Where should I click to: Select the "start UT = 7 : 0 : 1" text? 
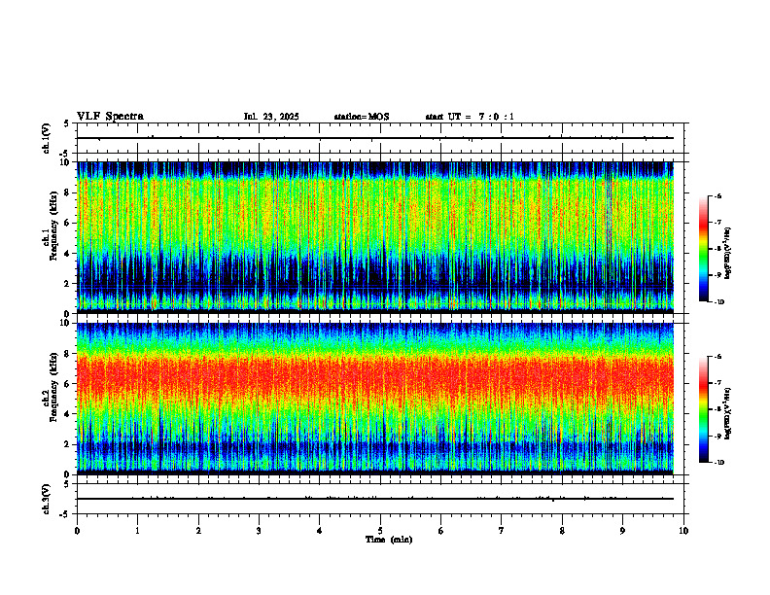(x=470, y=117)
